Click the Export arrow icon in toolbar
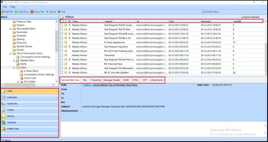 [x=47, y=12]
